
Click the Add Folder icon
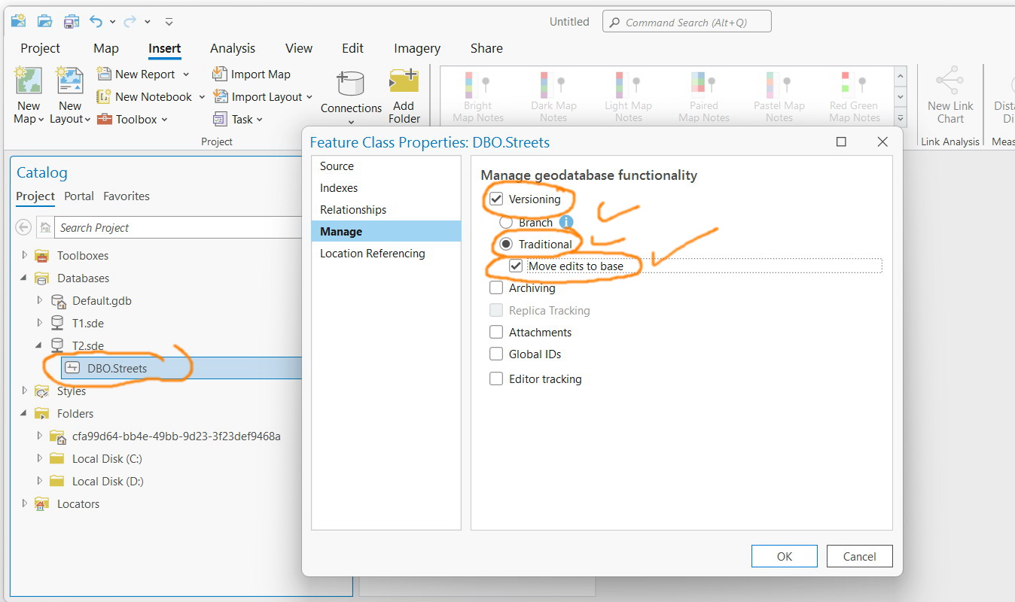coord(404,81)
